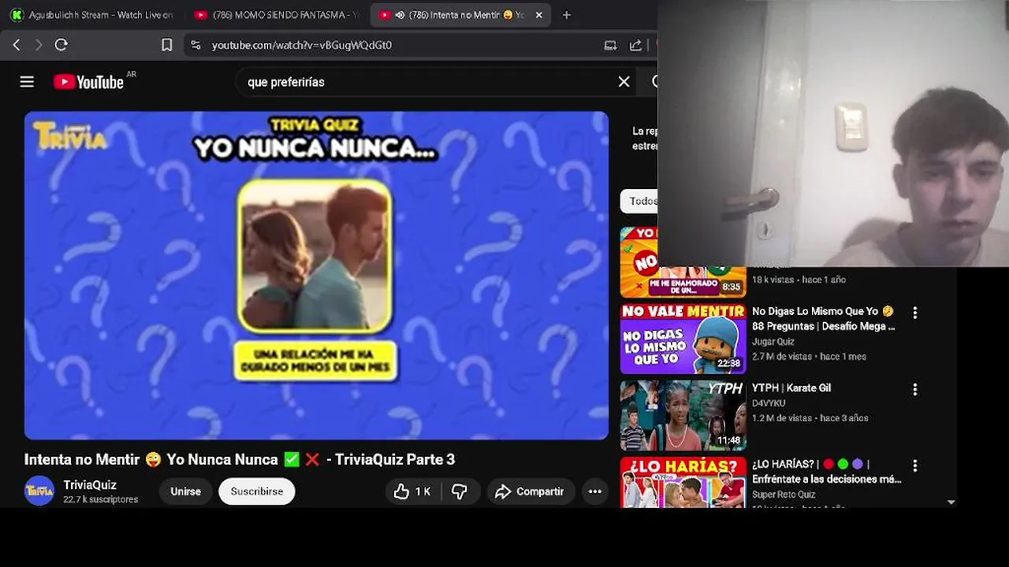Screen dimensions: 1009x567
Task: Dislike the video with the thumbs-down button
Action: click(460, 491)
